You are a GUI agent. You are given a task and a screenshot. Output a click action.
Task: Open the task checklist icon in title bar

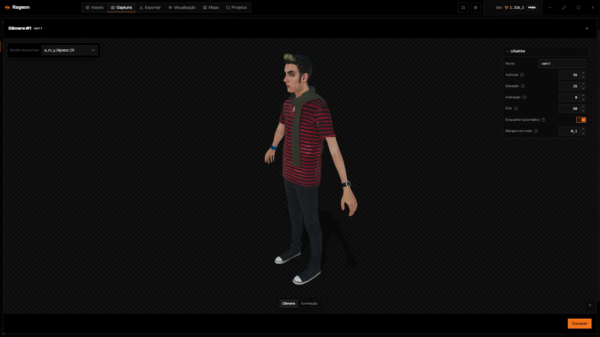463,7
